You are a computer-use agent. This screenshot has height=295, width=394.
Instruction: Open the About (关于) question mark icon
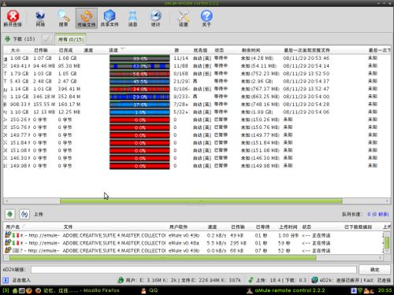pos(206,18)
